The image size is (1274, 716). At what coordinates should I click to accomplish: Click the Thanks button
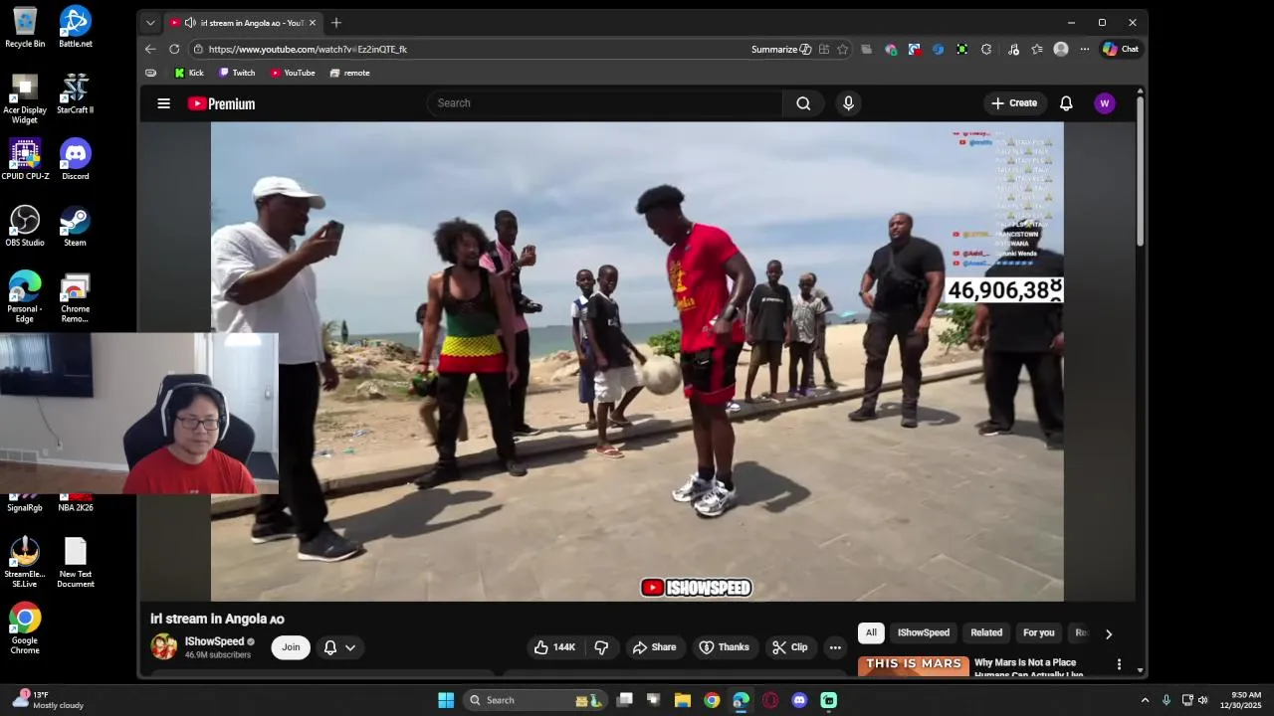click(x=724, y=647)
